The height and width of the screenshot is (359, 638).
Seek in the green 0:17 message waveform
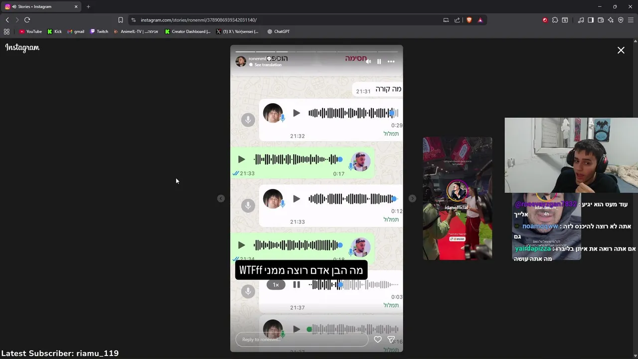(x=298, y=160)
